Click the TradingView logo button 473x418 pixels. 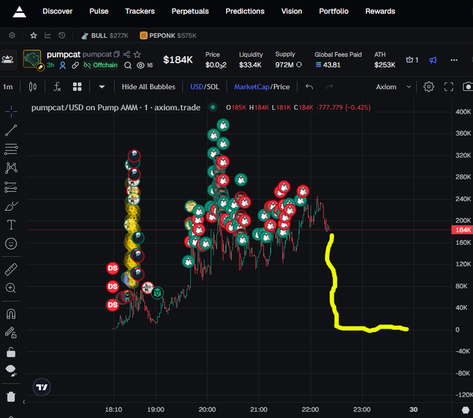(42, 387)
